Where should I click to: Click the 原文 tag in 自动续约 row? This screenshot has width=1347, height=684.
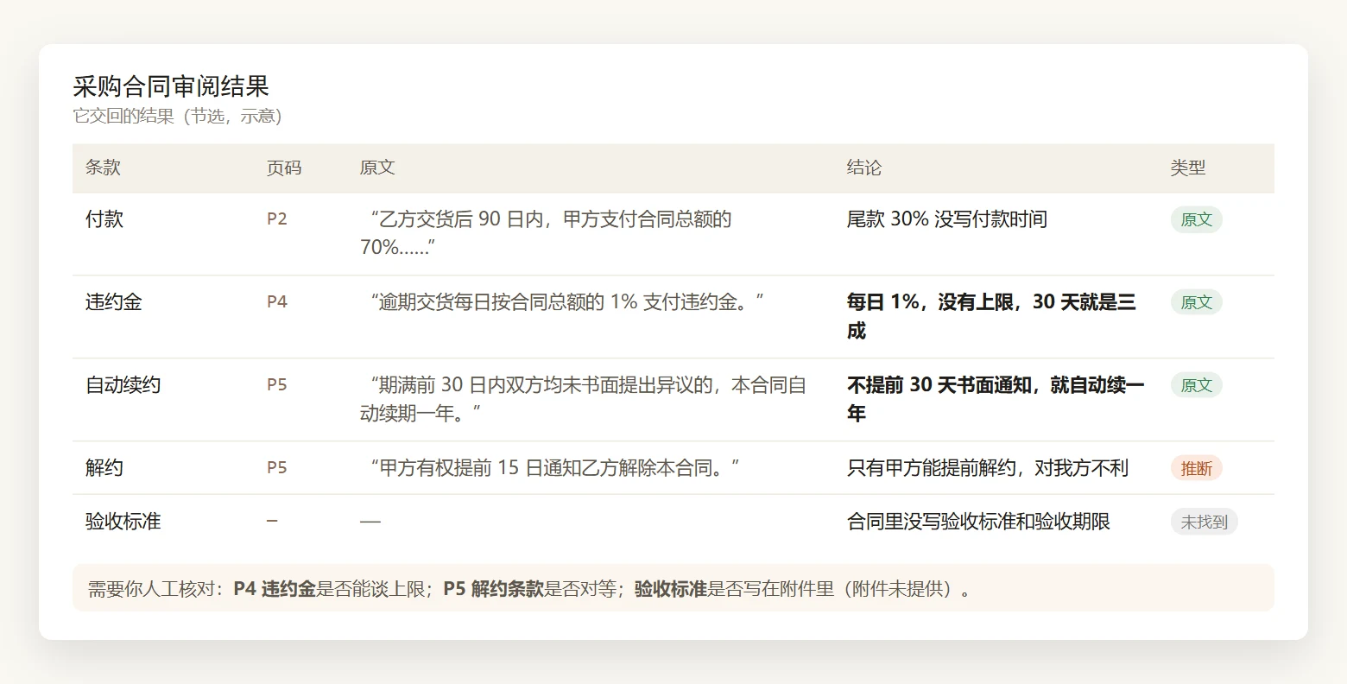(1197, 385)
